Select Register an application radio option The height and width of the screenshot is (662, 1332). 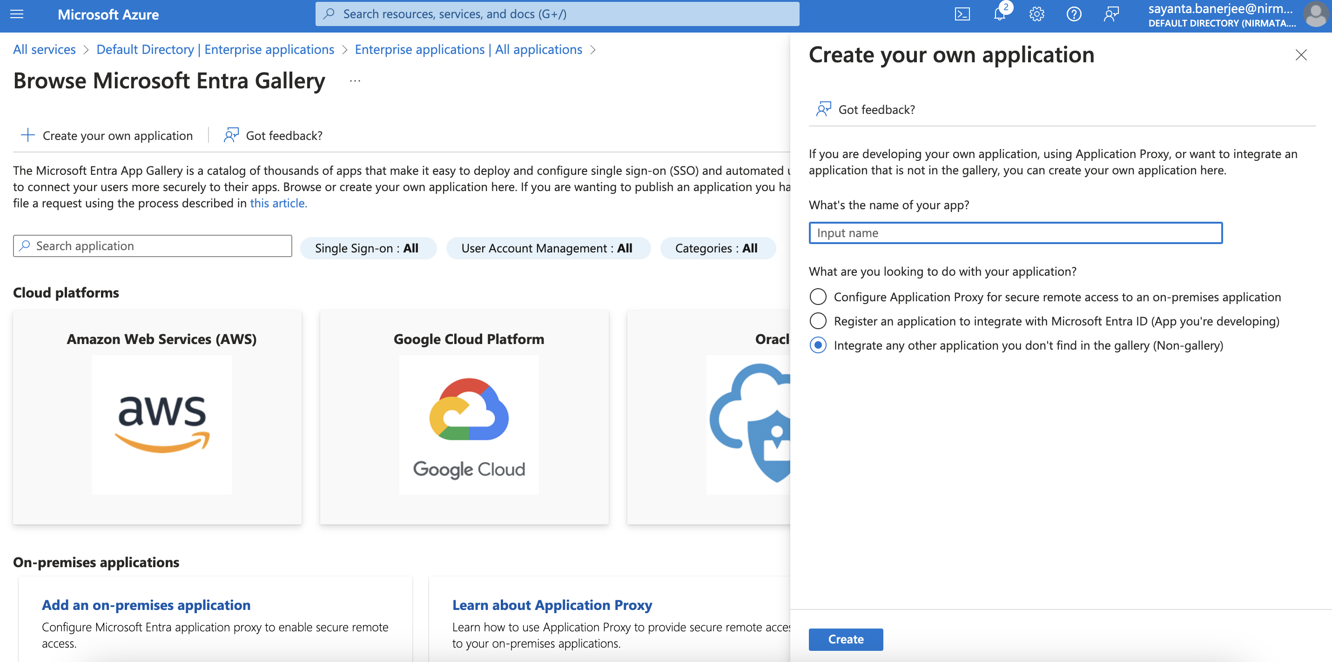[x=818, y=321]
